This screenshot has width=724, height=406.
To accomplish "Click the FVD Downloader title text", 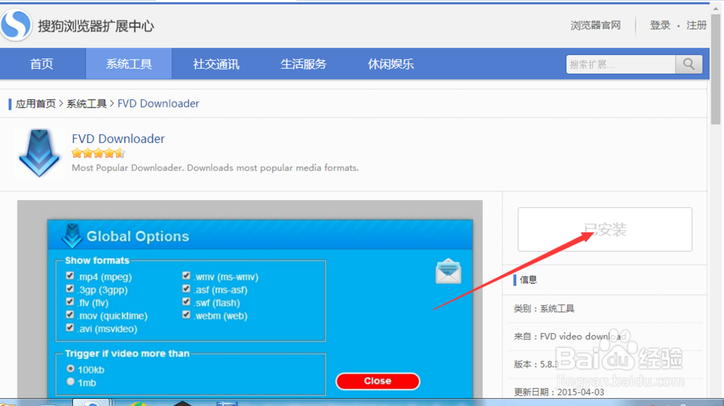I will (x=118, y=139).
